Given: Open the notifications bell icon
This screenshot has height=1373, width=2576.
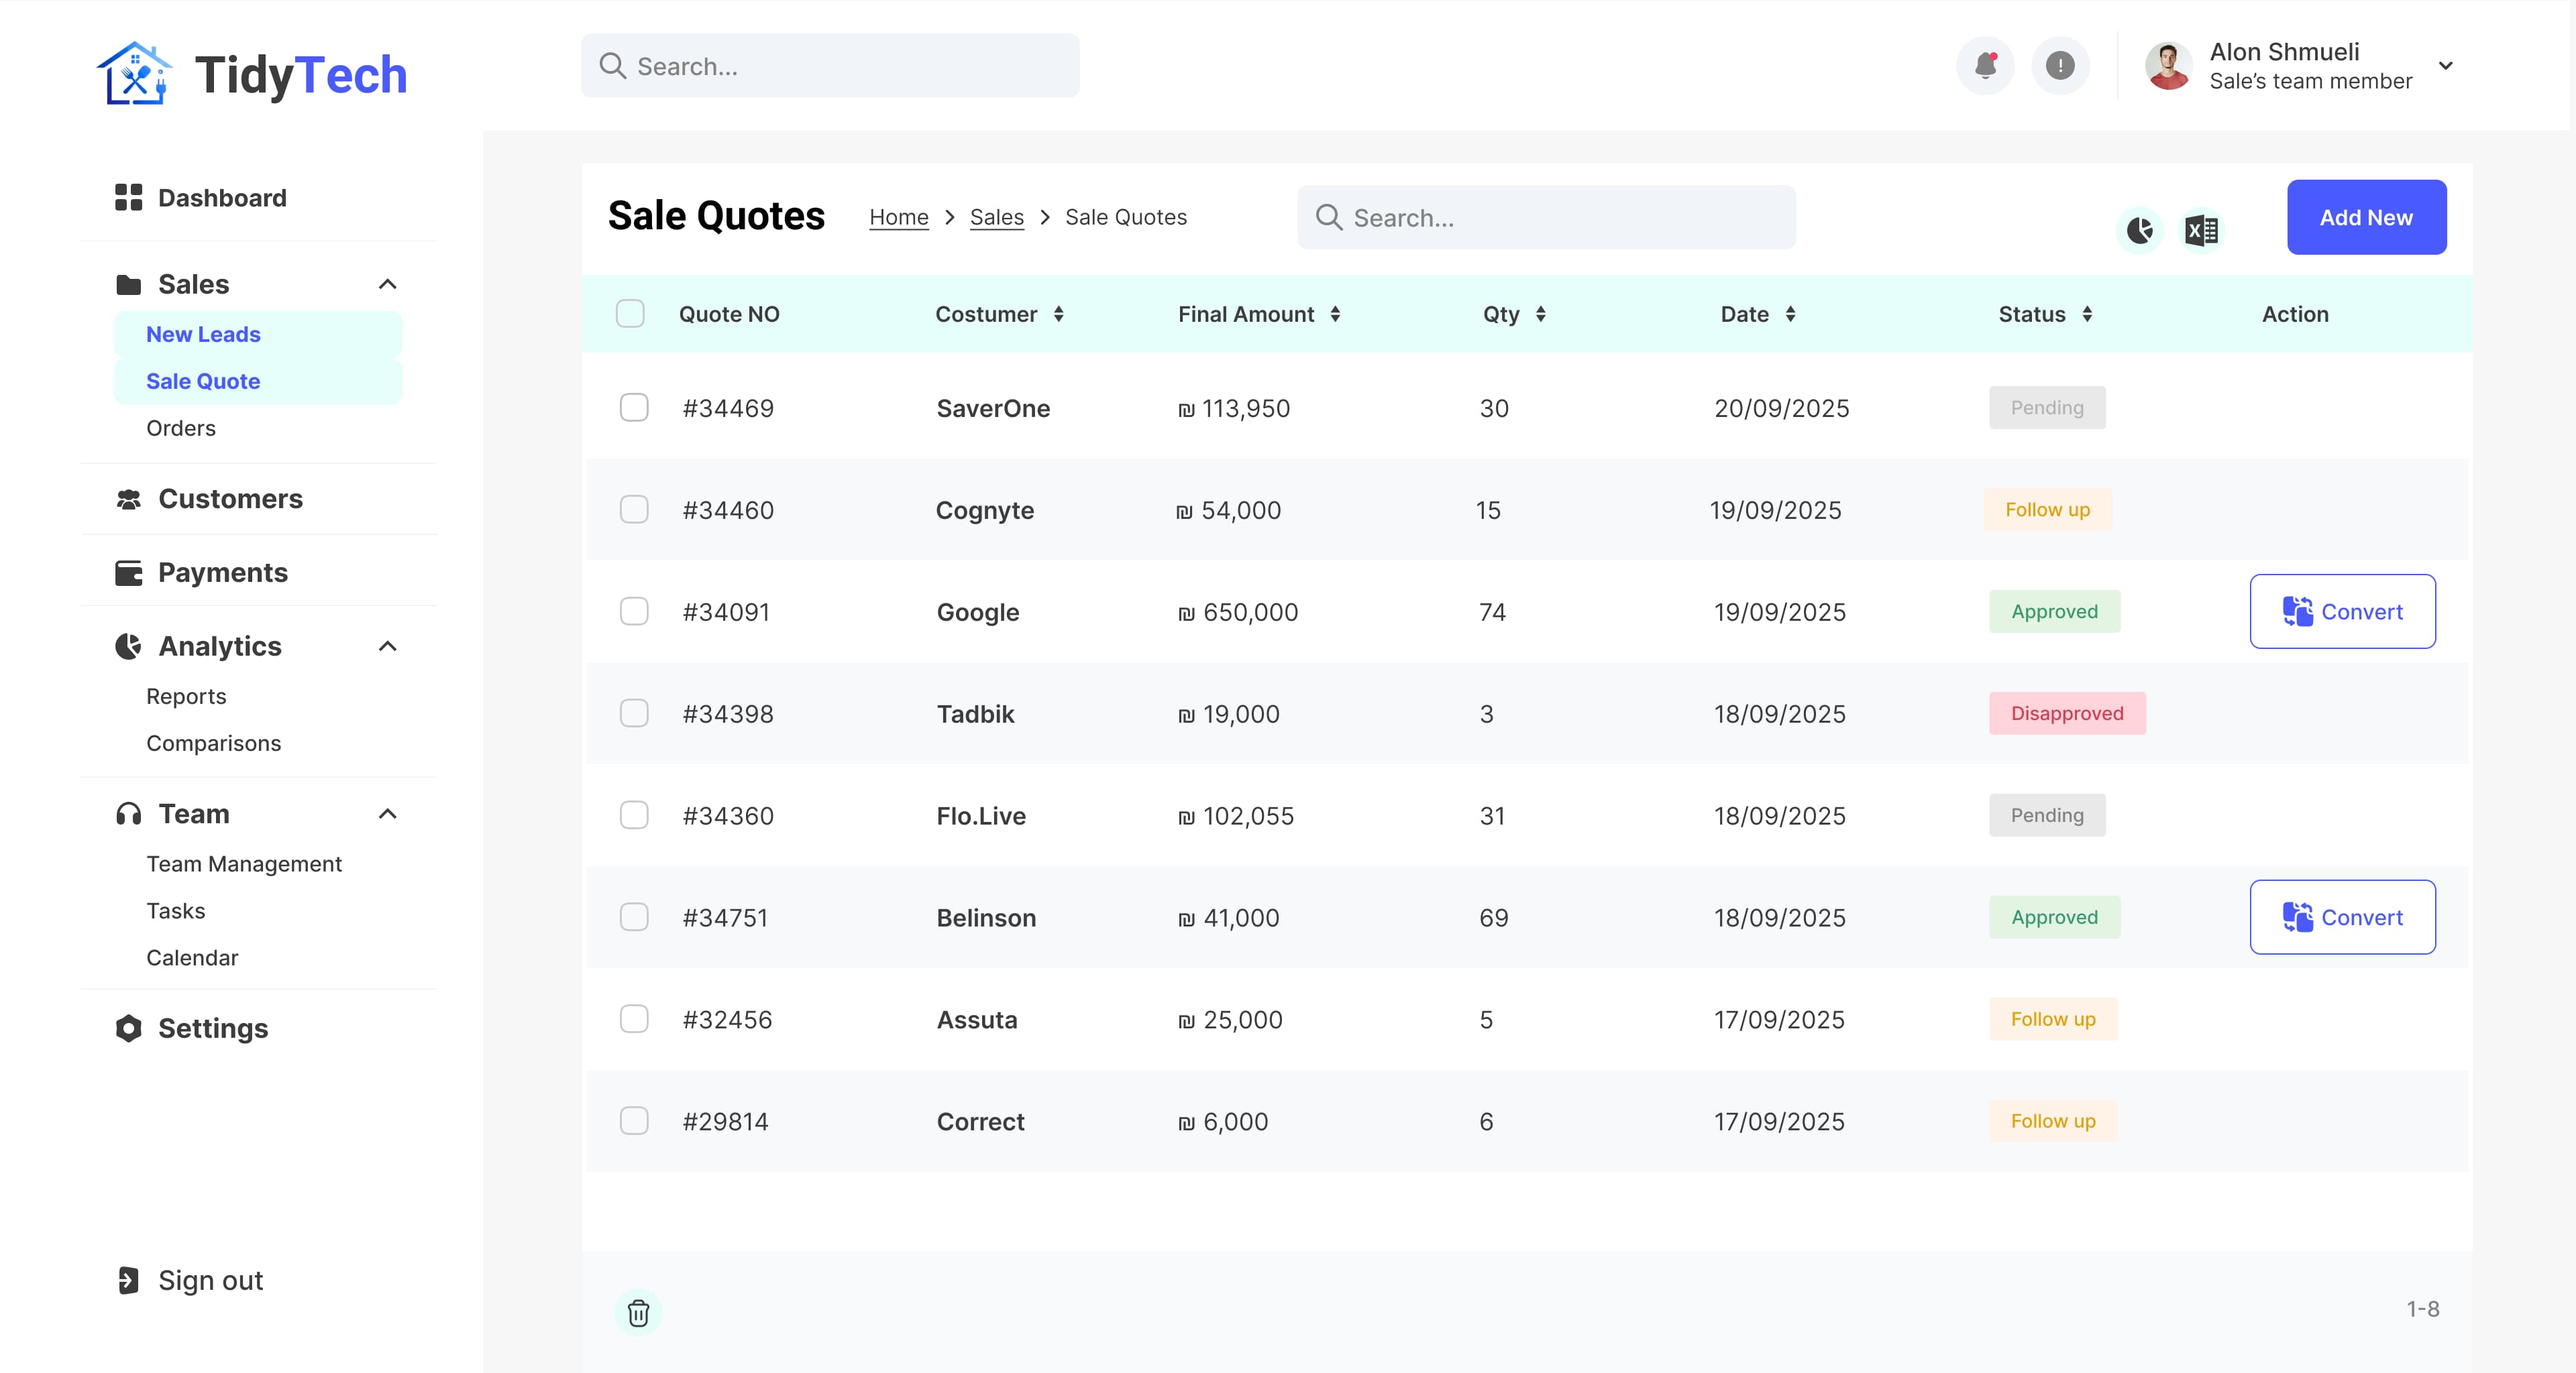Looking at the screenshot, I should pos(1985,66).
